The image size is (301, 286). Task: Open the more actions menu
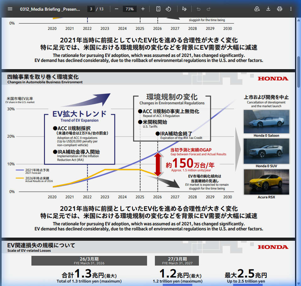coord(291,9)
